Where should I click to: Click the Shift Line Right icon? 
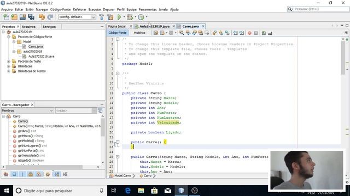tap(242, 33)
